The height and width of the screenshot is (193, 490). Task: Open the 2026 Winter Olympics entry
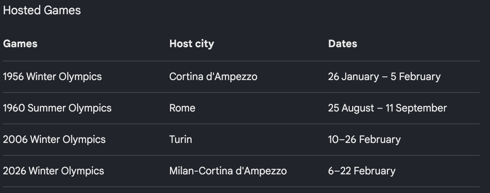[53, 171]
